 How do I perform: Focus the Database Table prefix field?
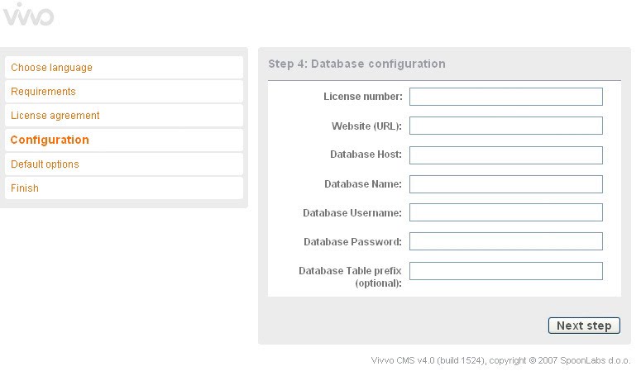(505, 271)
